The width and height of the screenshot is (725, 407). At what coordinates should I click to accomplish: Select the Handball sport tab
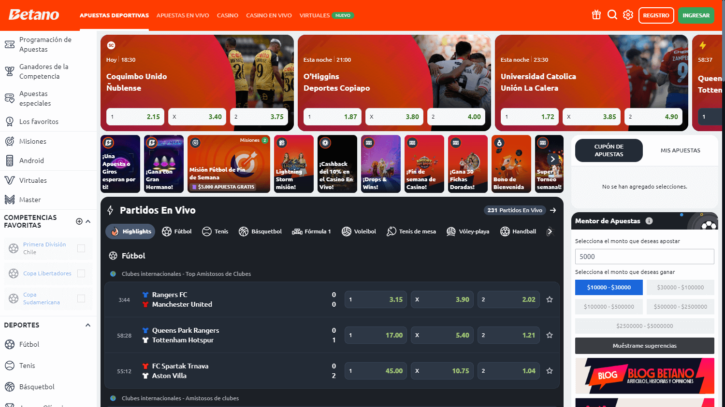(x=518, y=231)
